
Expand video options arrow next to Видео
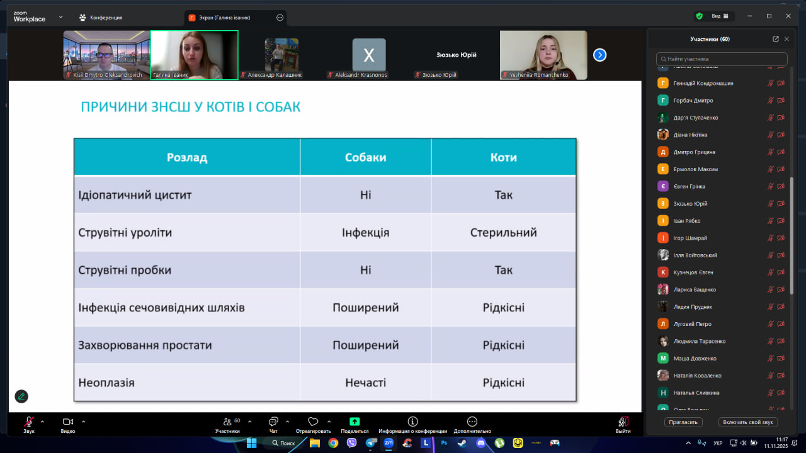(83, 422)
